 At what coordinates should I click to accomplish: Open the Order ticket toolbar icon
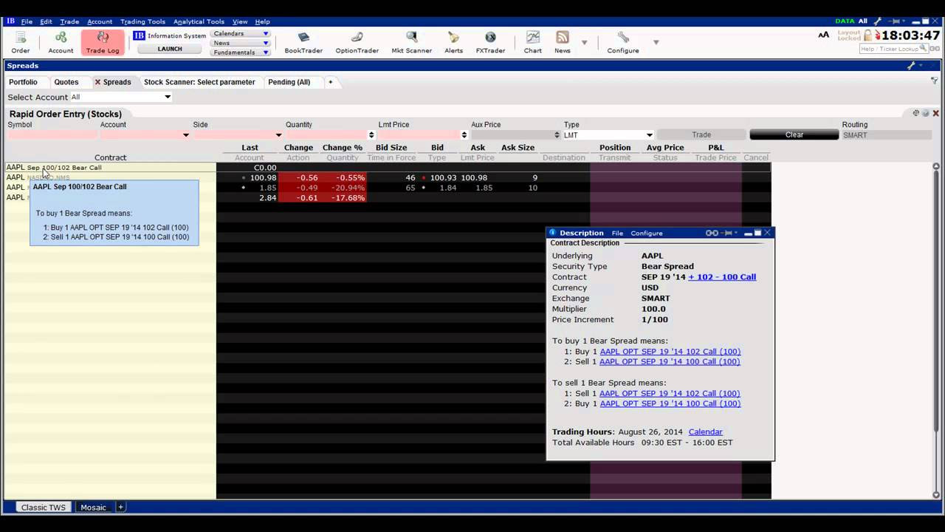21,42
